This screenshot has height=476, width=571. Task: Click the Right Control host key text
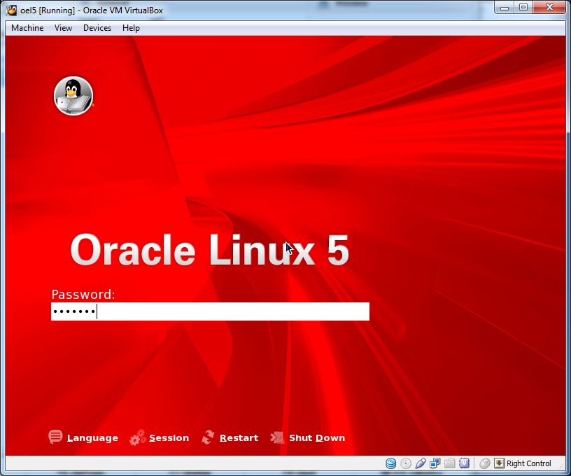pyautogui.click(x=529, y=463)
